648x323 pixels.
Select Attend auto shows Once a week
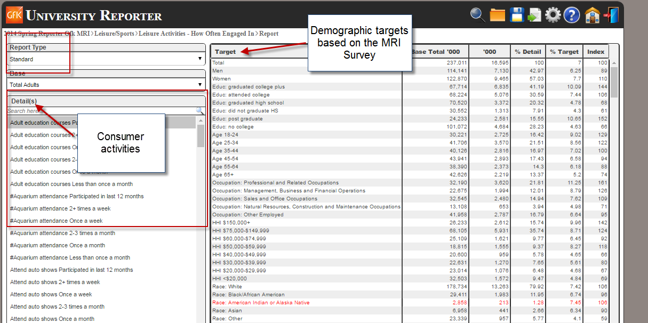pos(101,294)
